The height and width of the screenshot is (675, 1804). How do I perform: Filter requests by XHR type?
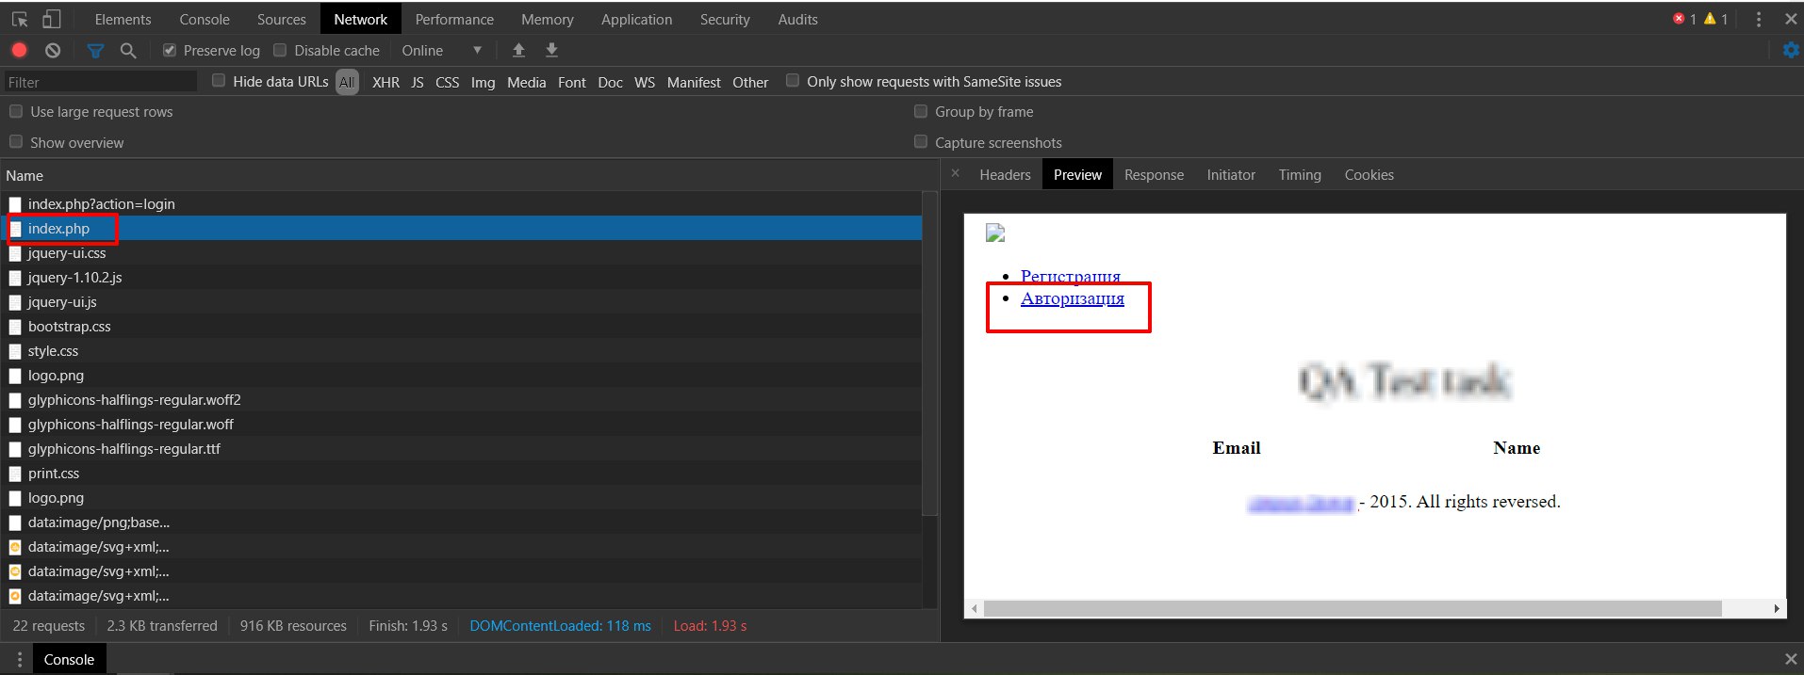click(x=385, y=83)
